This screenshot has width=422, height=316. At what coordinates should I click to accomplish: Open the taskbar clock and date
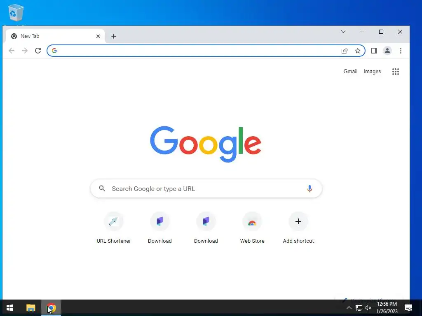pos(387,308)
